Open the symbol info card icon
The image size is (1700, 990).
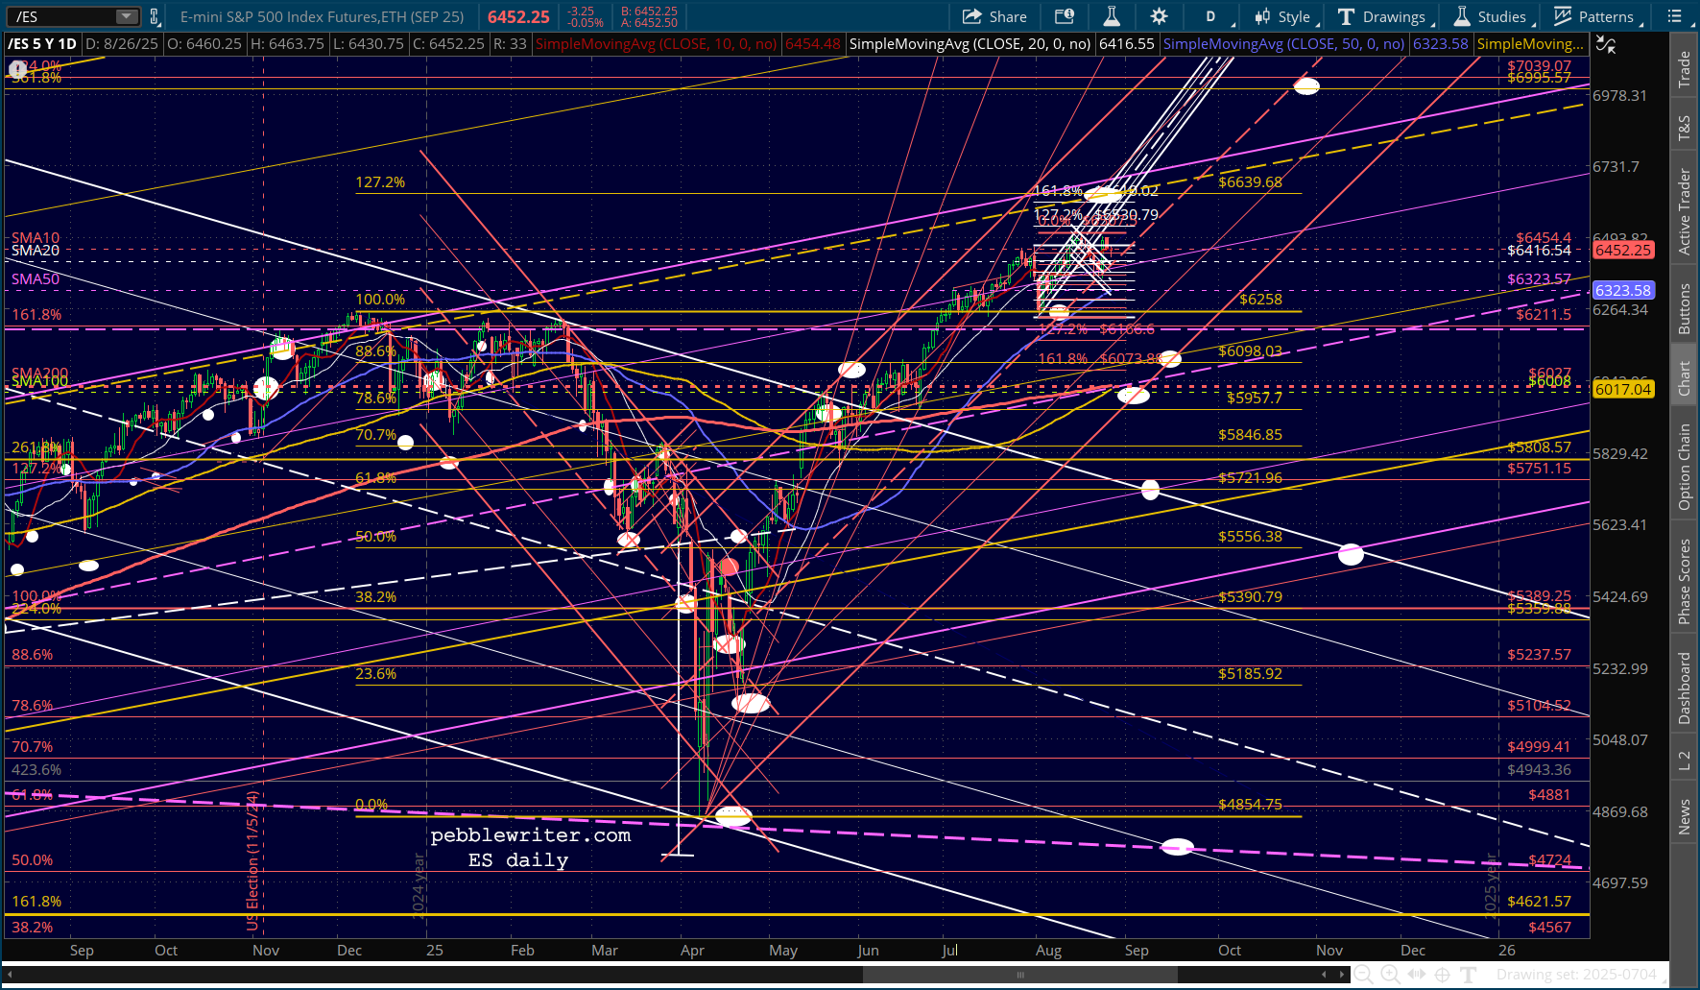click(1064, 16)
